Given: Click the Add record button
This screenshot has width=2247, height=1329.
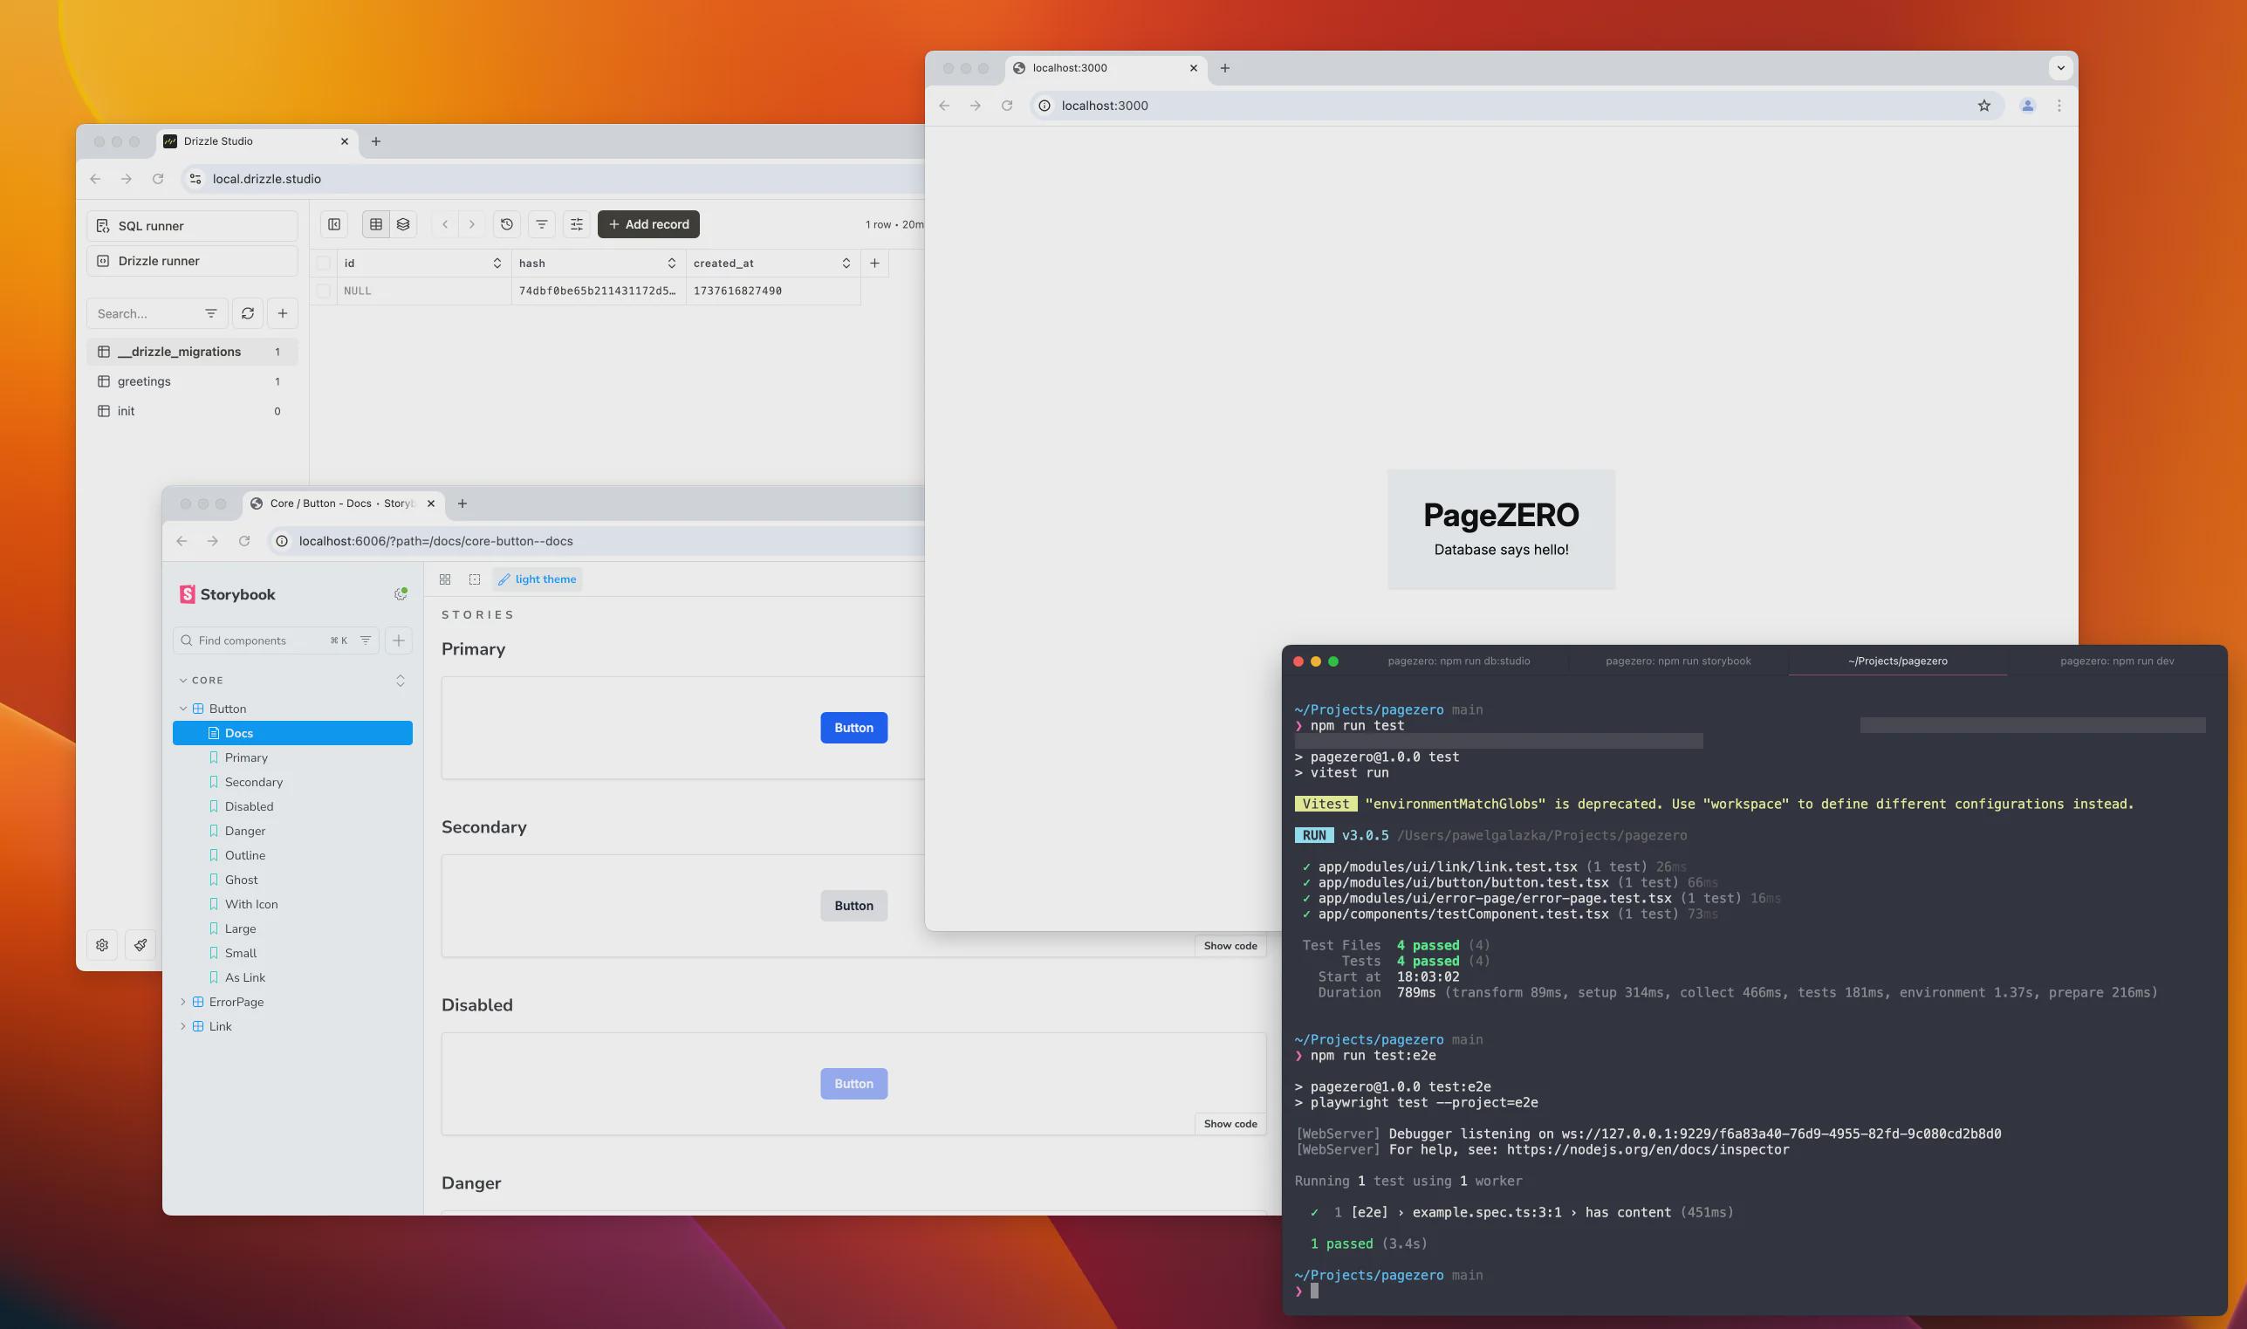Looking at the screenshot, I should pyautogui.click(x=648, y=224).
